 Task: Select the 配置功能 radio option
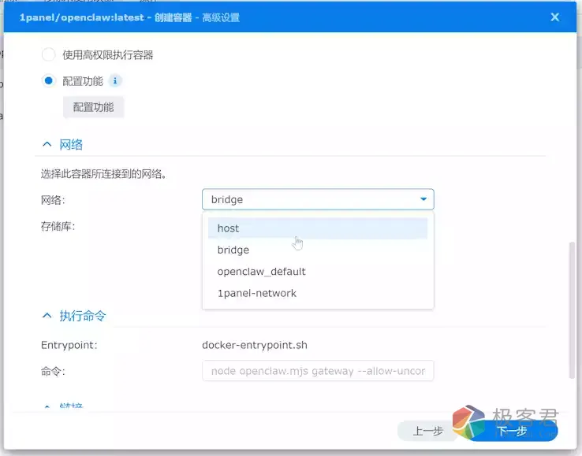click(x=49, y=80)
